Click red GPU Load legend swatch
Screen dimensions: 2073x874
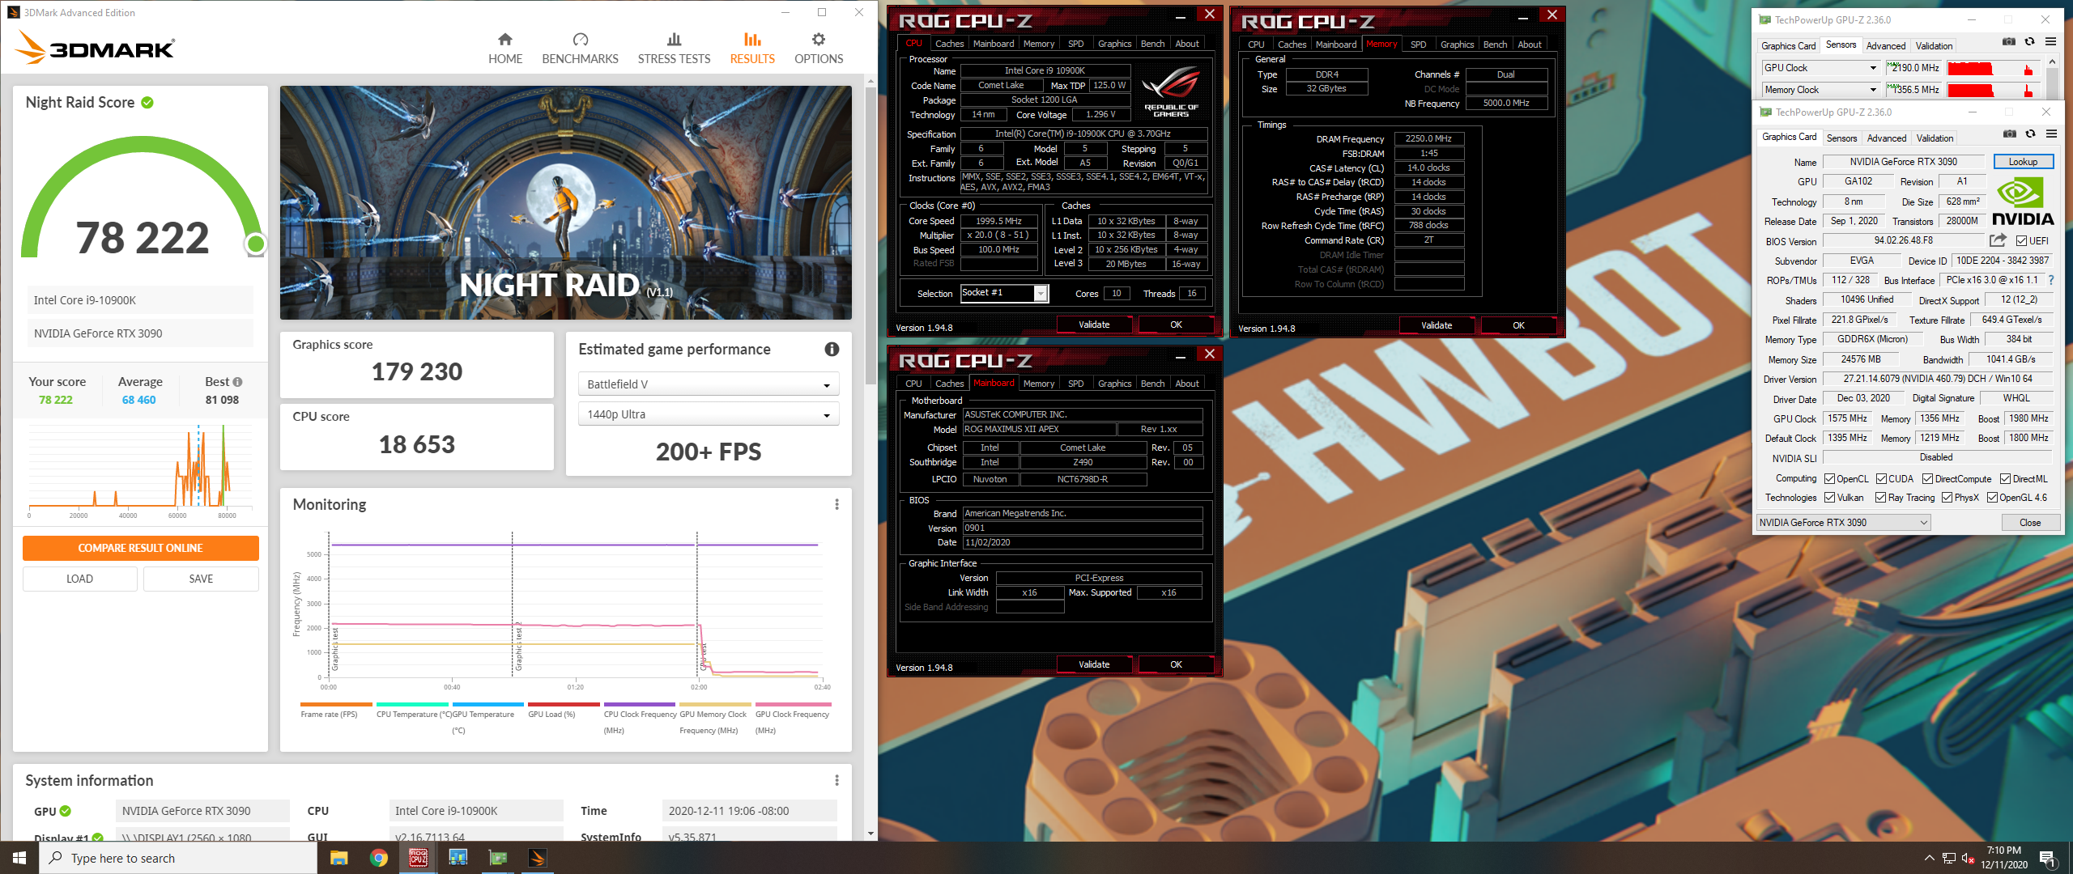[x=564, y=704]
